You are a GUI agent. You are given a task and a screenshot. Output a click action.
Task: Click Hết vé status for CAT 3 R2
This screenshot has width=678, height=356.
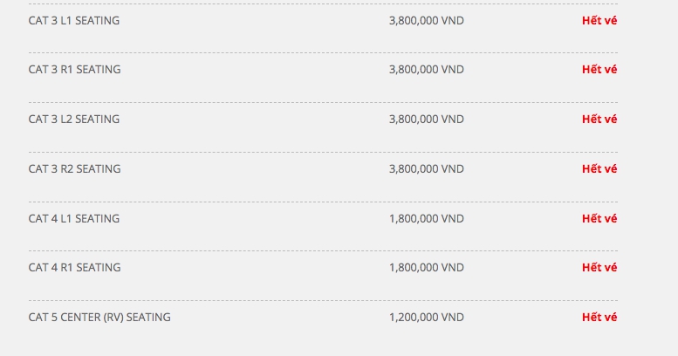(x=599, y=169)
